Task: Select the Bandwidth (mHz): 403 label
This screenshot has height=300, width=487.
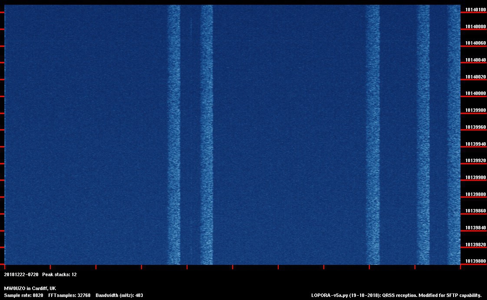Action: pos(119,296)
